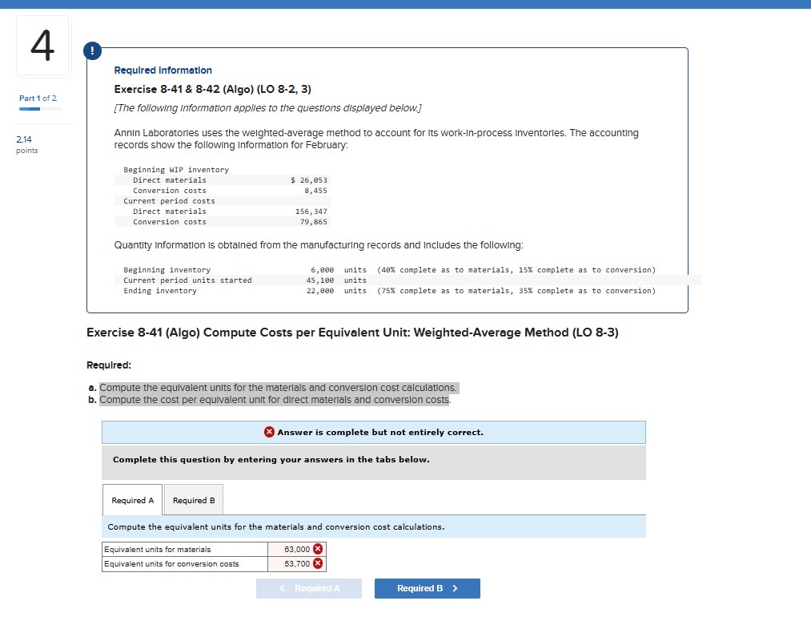
Task: Click the blue exclamation alert icon
Action: [92, 50]
